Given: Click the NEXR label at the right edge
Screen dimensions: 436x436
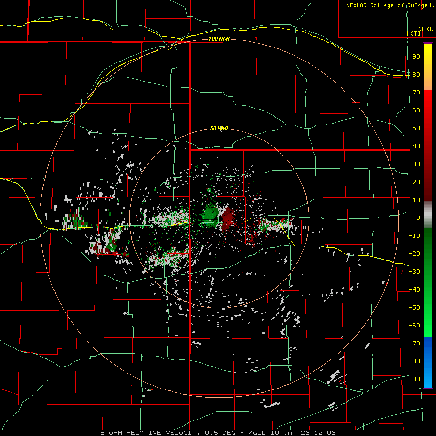Looking at the screenshot, I should click(x=426, y=29).
